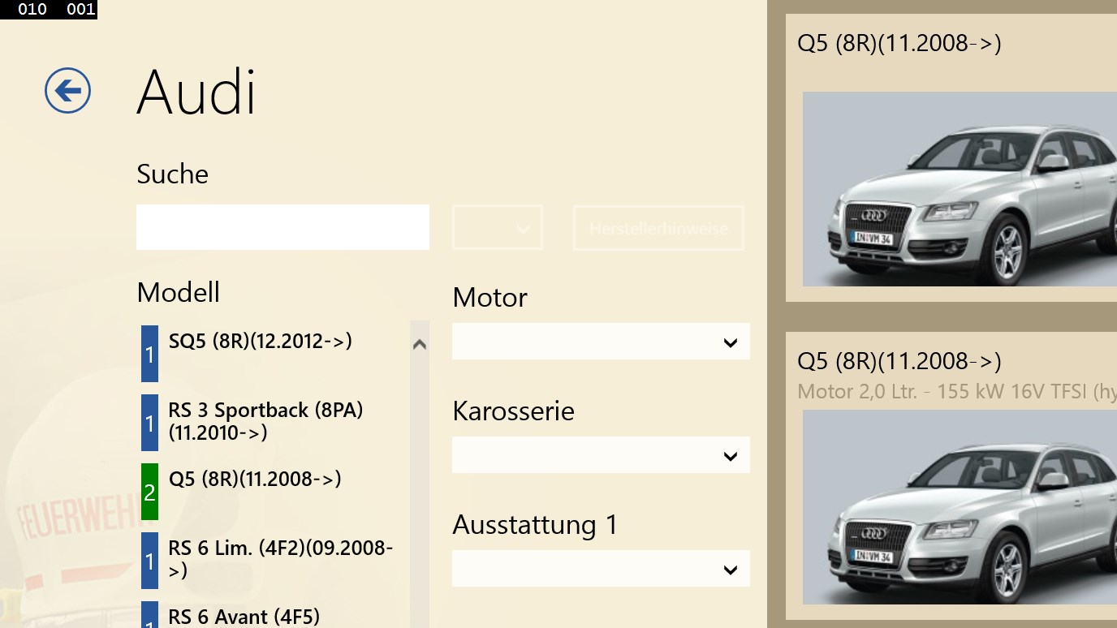Screen dimensions: 1117x628
Task: Click the Modell list scrollbar track
Action: coord(420,487)
